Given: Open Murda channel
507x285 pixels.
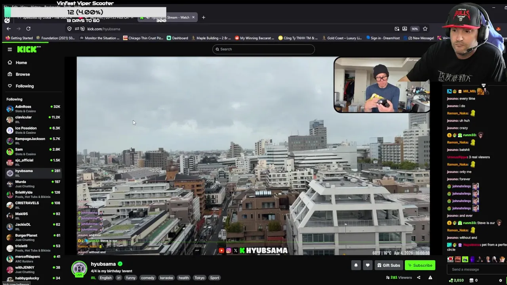Looking at the screenshot, I should (x=33, y=184).
